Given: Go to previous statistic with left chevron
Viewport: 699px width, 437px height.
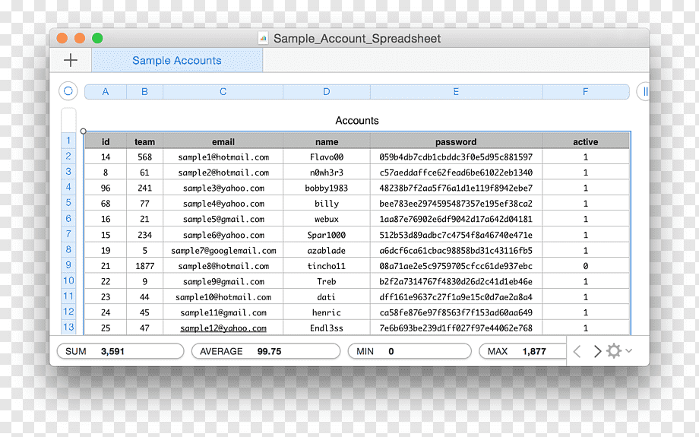Looking at the screenshot, I should pyautogui.click(x=577, y=351).
